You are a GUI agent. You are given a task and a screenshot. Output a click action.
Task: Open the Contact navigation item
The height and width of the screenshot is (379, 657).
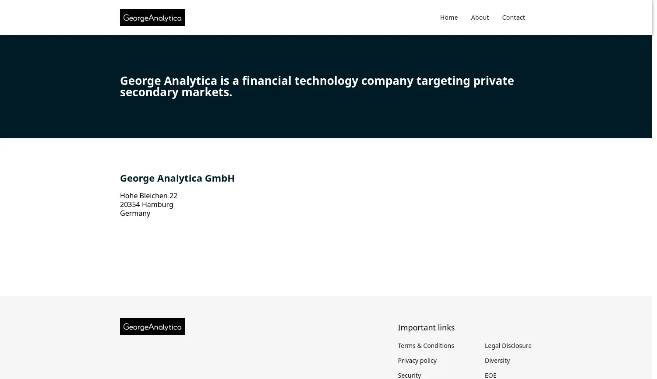513,17
